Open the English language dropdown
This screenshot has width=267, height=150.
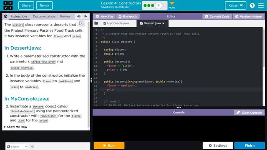(x=17, y=146)
